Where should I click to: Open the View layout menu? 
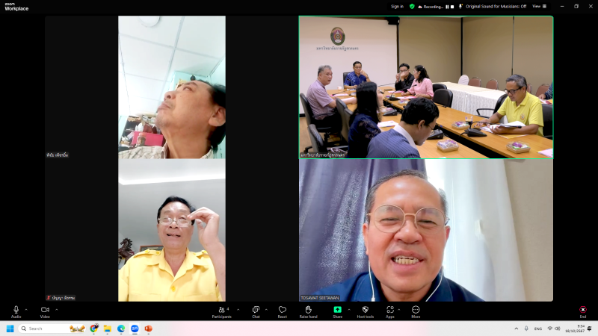coord(537,6)
